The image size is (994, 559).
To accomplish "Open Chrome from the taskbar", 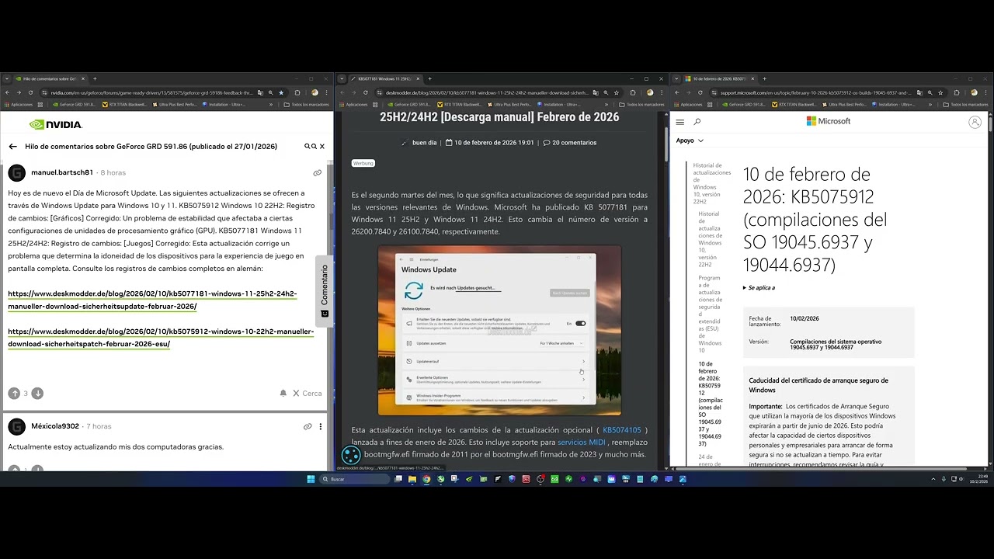I will 426,479.
